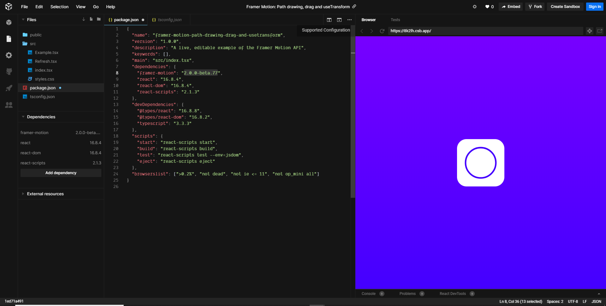Screen dimensions: 606x306
Task: Open the Deployment rocket panel
Action: tap(9, 88)
